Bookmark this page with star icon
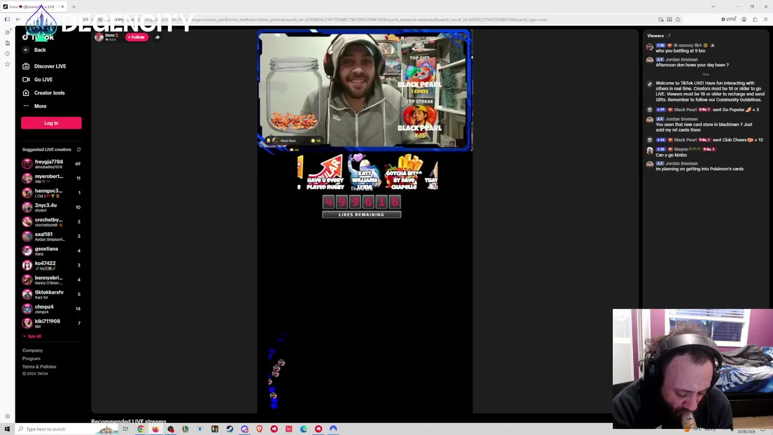773x435 pixels. pos(678,20)
